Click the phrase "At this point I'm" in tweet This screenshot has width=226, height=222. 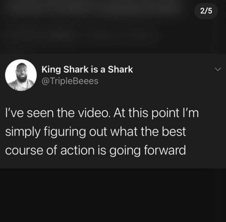(156, 113)
